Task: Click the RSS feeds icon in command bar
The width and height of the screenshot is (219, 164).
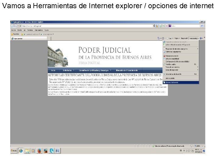Action: coord(163,38)
